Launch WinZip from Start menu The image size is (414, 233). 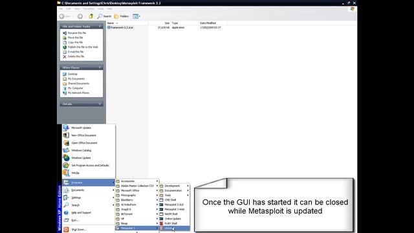pos(89,173)
